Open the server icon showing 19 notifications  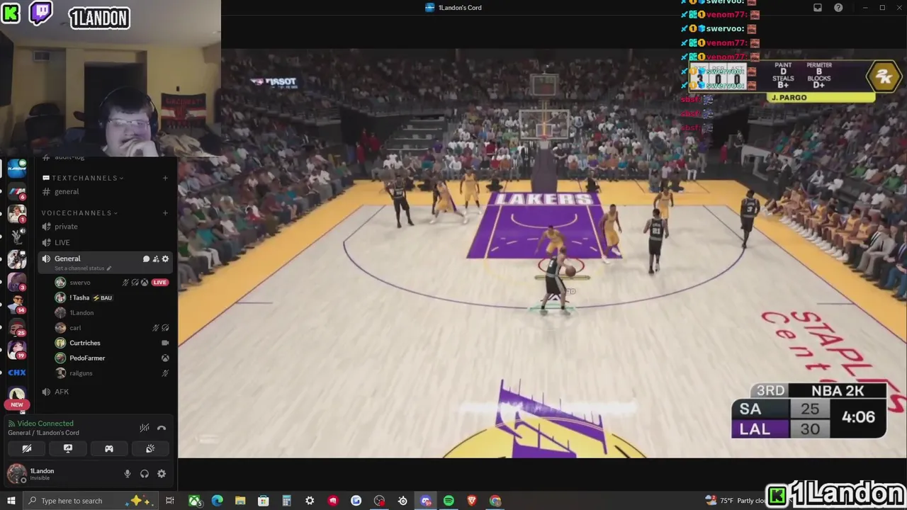[17, 349]
